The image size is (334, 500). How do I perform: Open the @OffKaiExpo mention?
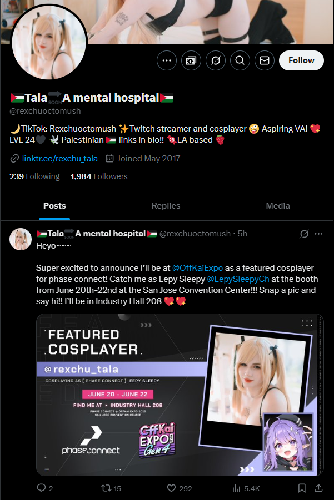tap(197, 268)
